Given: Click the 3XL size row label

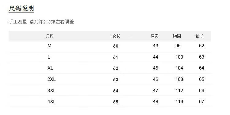Looking at the screenshot, I should click(x=52, y=91).
